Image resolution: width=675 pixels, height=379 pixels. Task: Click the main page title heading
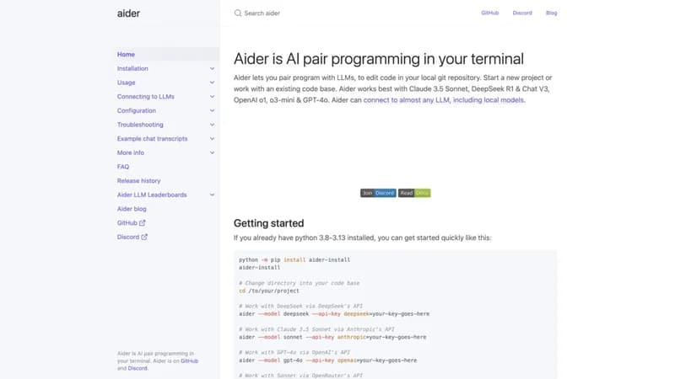tap(379, 59)
